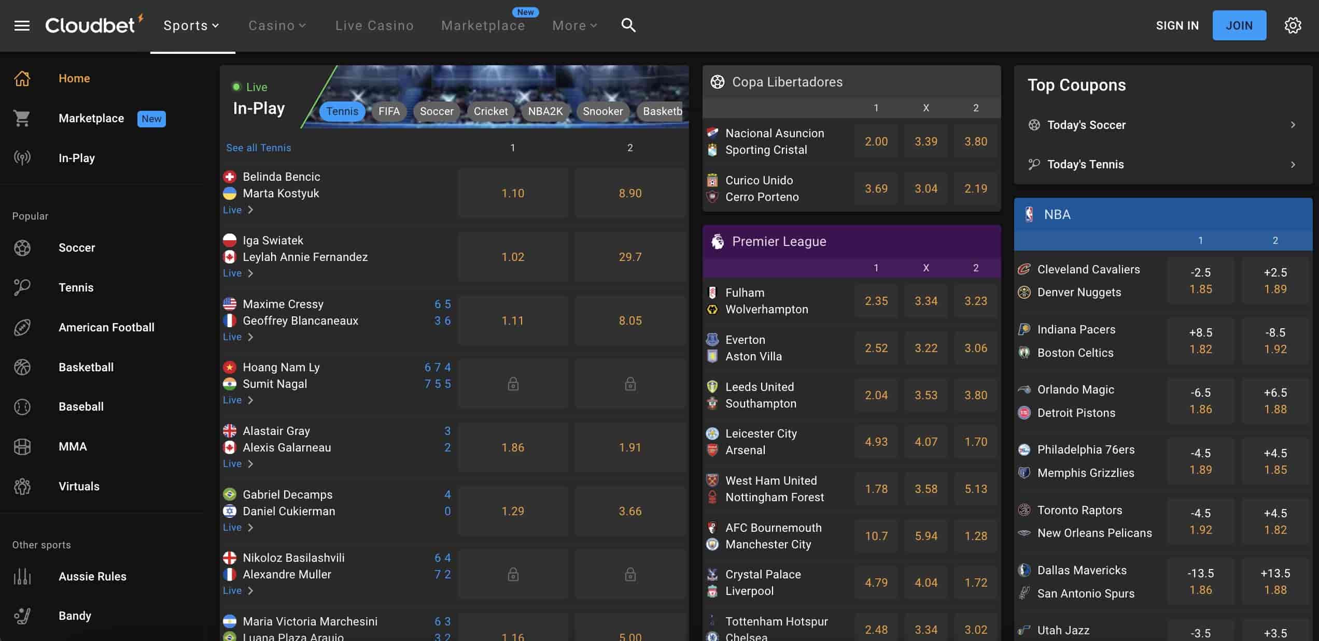The height and width of the screenshot is (641, 1319).
Task: Click the Basketball icon in Popular sports
Action: (x=22, y=367)
